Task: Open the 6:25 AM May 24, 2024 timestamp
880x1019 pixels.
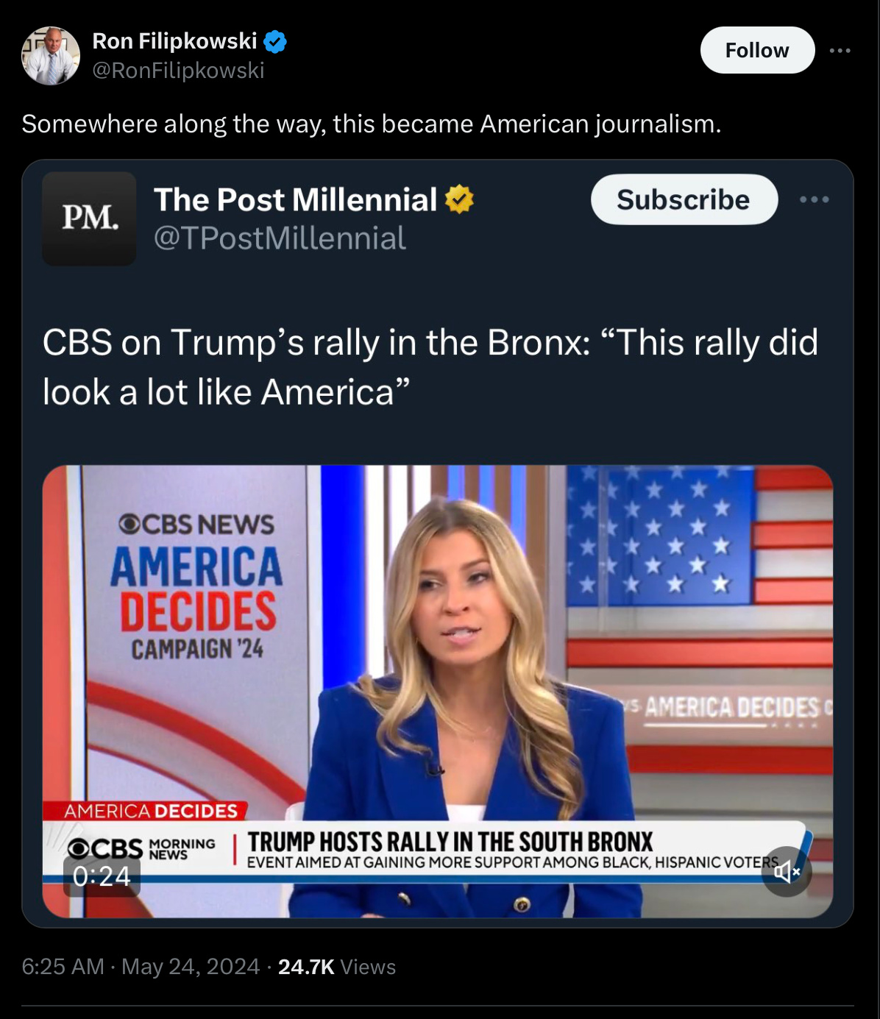Action: pyautogui.click(x=141, y=967)
